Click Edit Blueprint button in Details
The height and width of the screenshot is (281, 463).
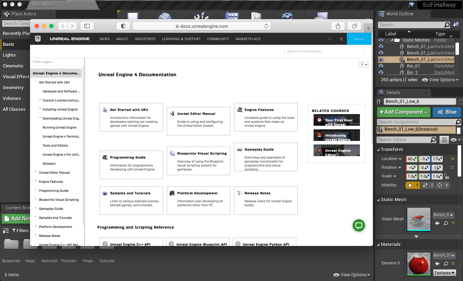pos(447,112)
